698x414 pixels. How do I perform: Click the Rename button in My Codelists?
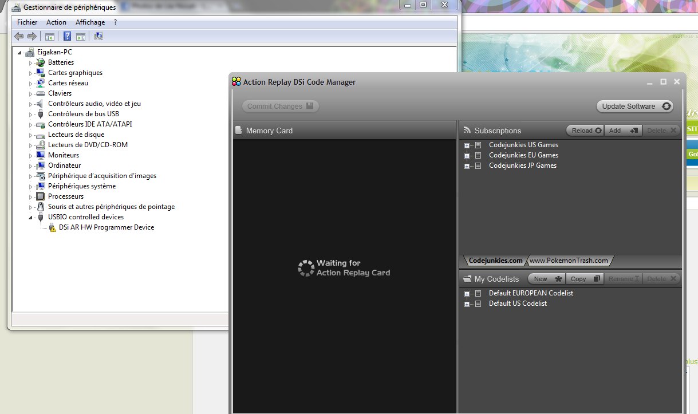tap(623, 279)
